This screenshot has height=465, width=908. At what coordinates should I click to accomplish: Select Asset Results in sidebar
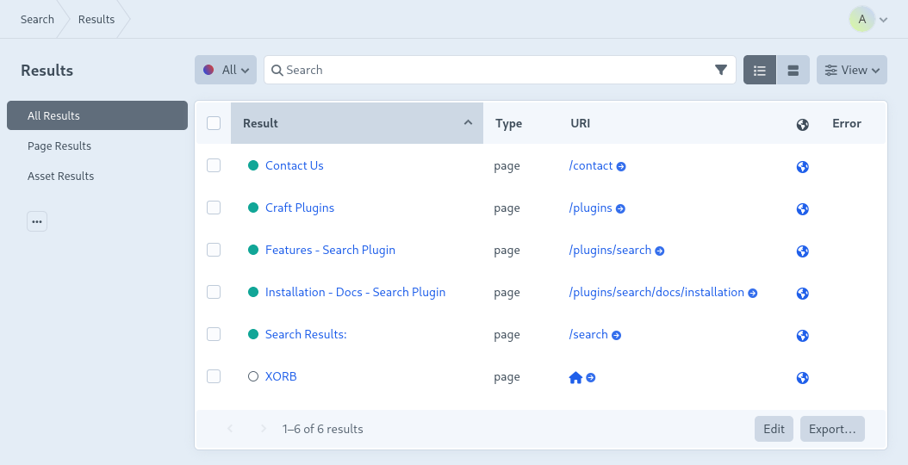tap(60, 176)
